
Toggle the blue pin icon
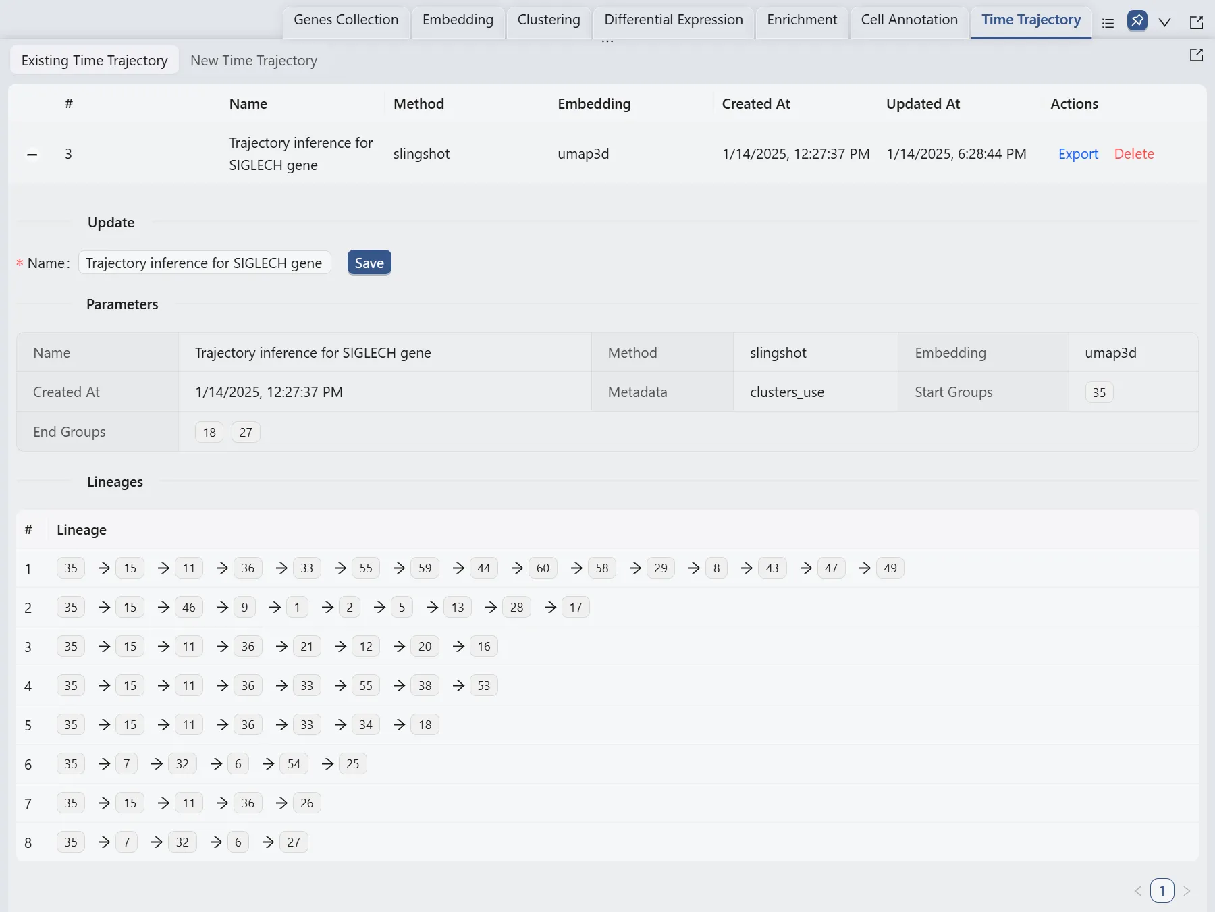click(x=1137, y=21)
